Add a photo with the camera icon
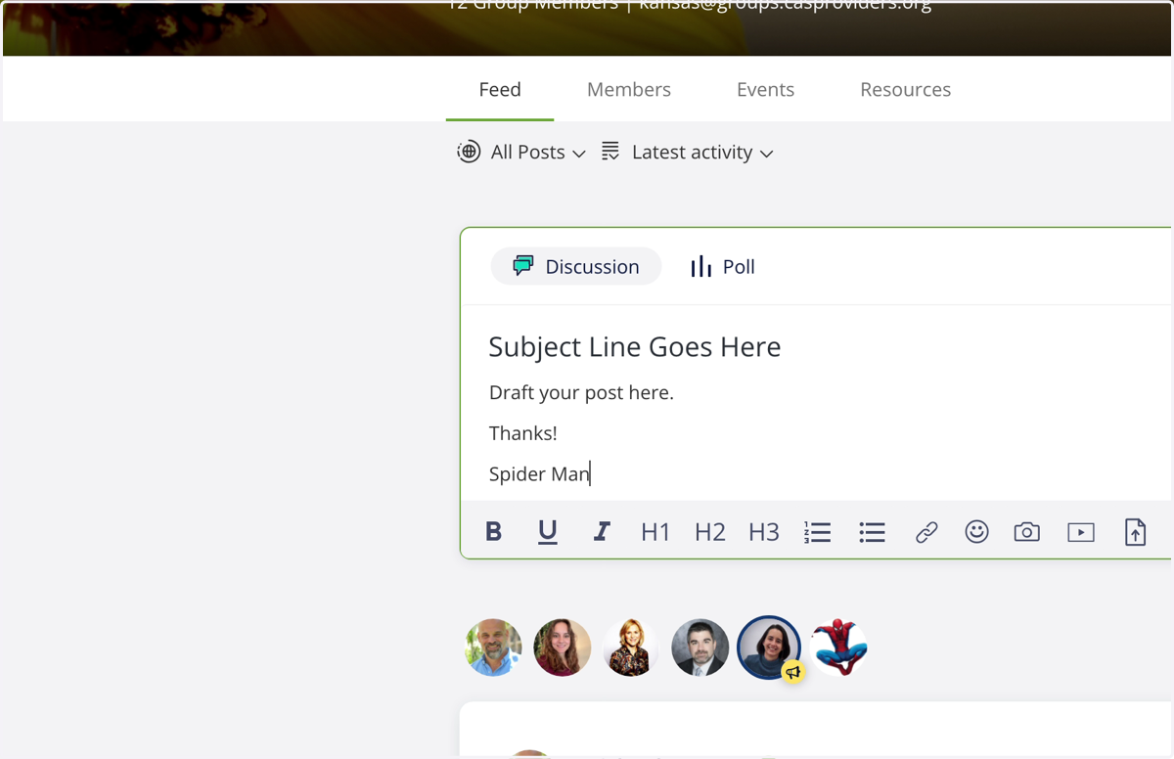 pyautogui.click(x=1026, y=532)
